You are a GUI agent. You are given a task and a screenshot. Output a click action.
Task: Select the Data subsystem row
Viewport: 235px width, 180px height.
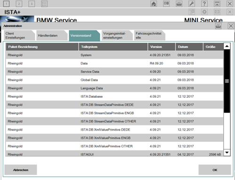[115, 63]
